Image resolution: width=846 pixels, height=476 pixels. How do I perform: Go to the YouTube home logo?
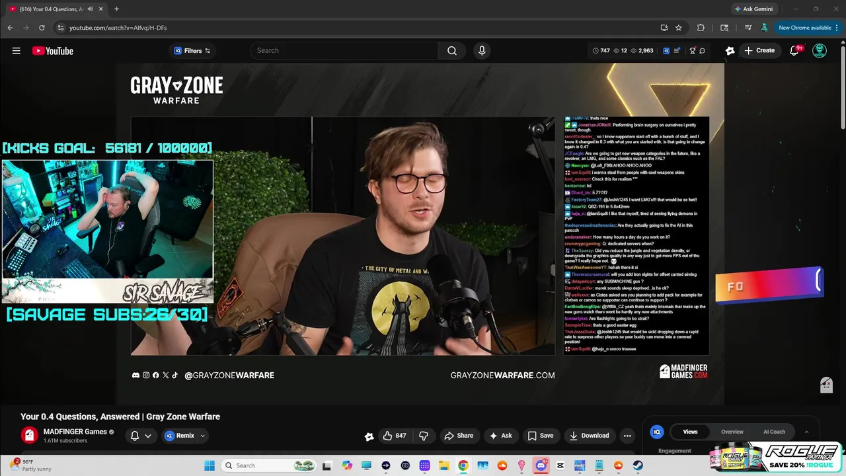[x=52, y=51]
